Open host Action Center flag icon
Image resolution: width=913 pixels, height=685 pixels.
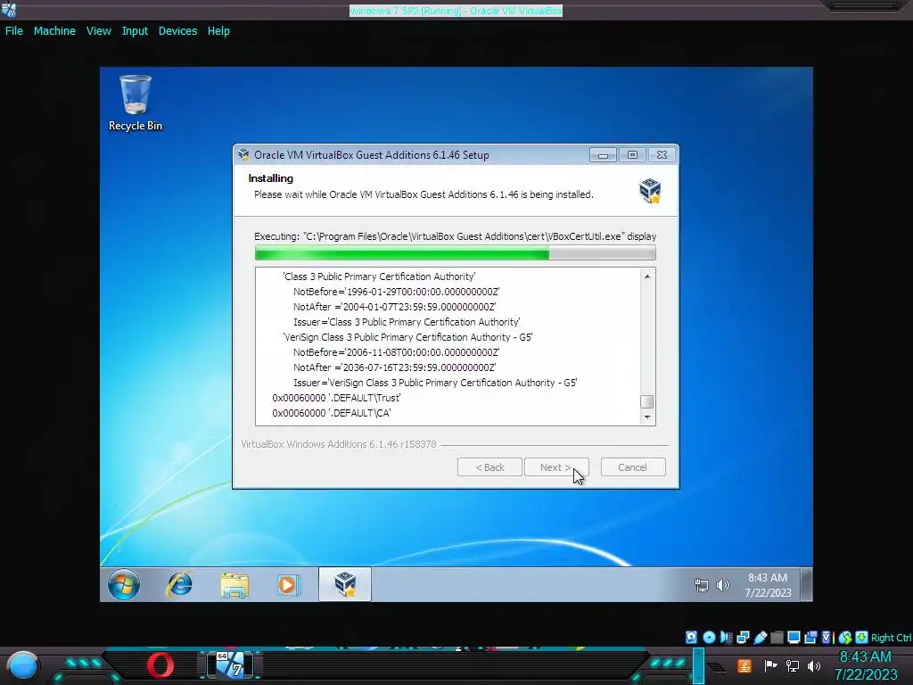coord(770,665)
